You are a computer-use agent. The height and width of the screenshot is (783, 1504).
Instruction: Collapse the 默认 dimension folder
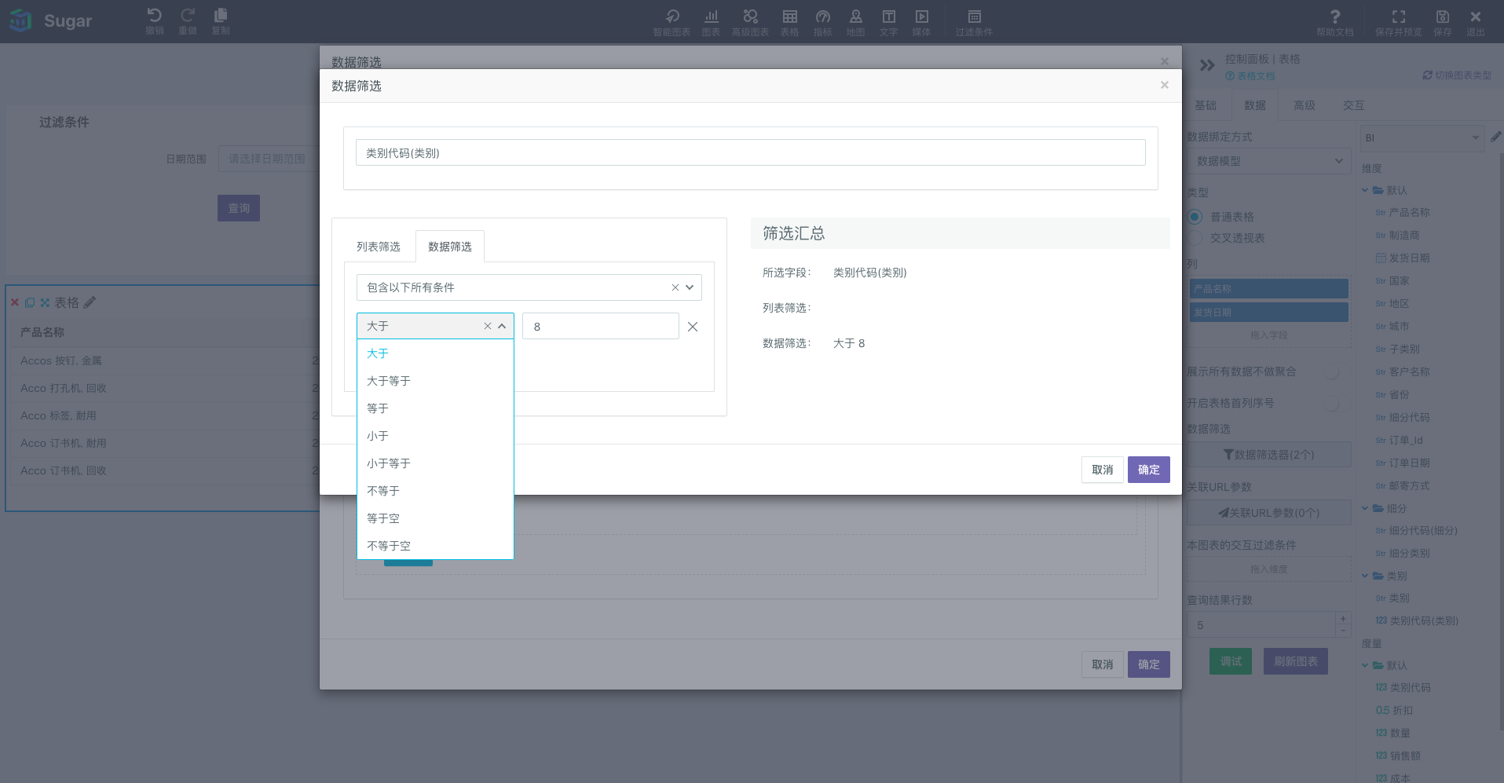point(1365,190)
